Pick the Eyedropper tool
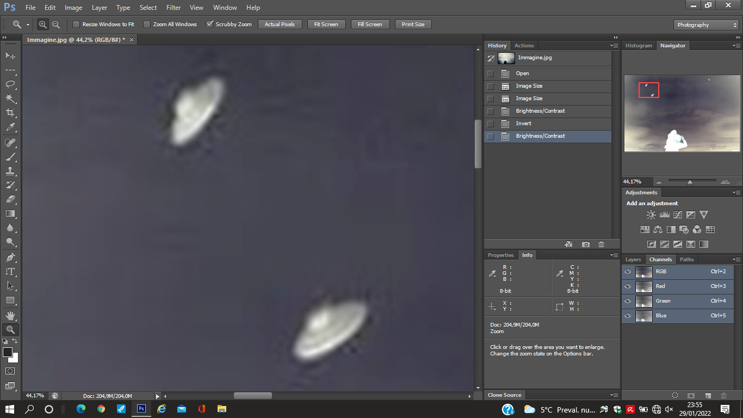 [10, 127]
